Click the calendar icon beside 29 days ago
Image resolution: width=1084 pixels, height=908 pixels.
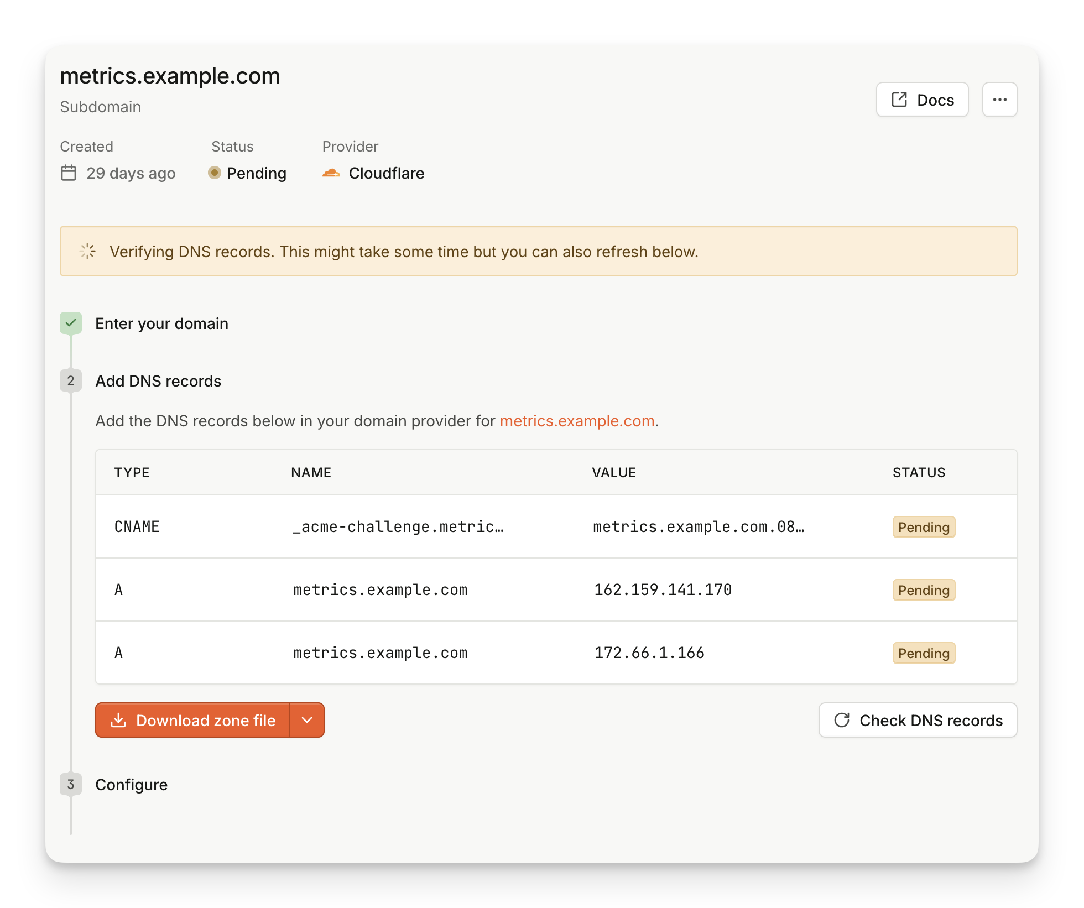pyautogui.click(x=69, y=173)
